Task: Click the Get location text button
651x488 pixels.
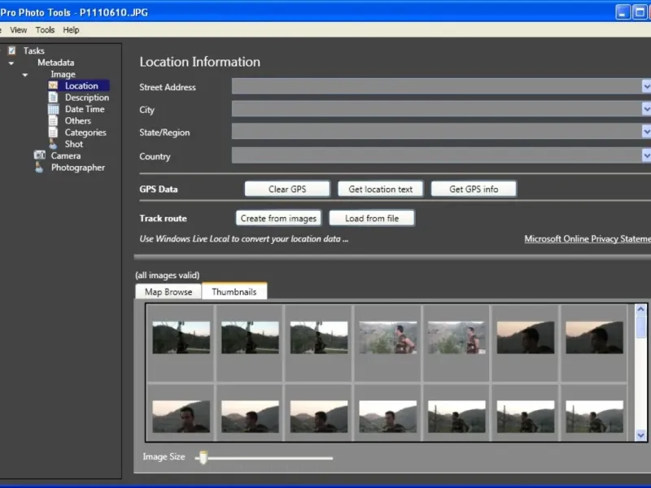Action: click(x=380, y=189)
